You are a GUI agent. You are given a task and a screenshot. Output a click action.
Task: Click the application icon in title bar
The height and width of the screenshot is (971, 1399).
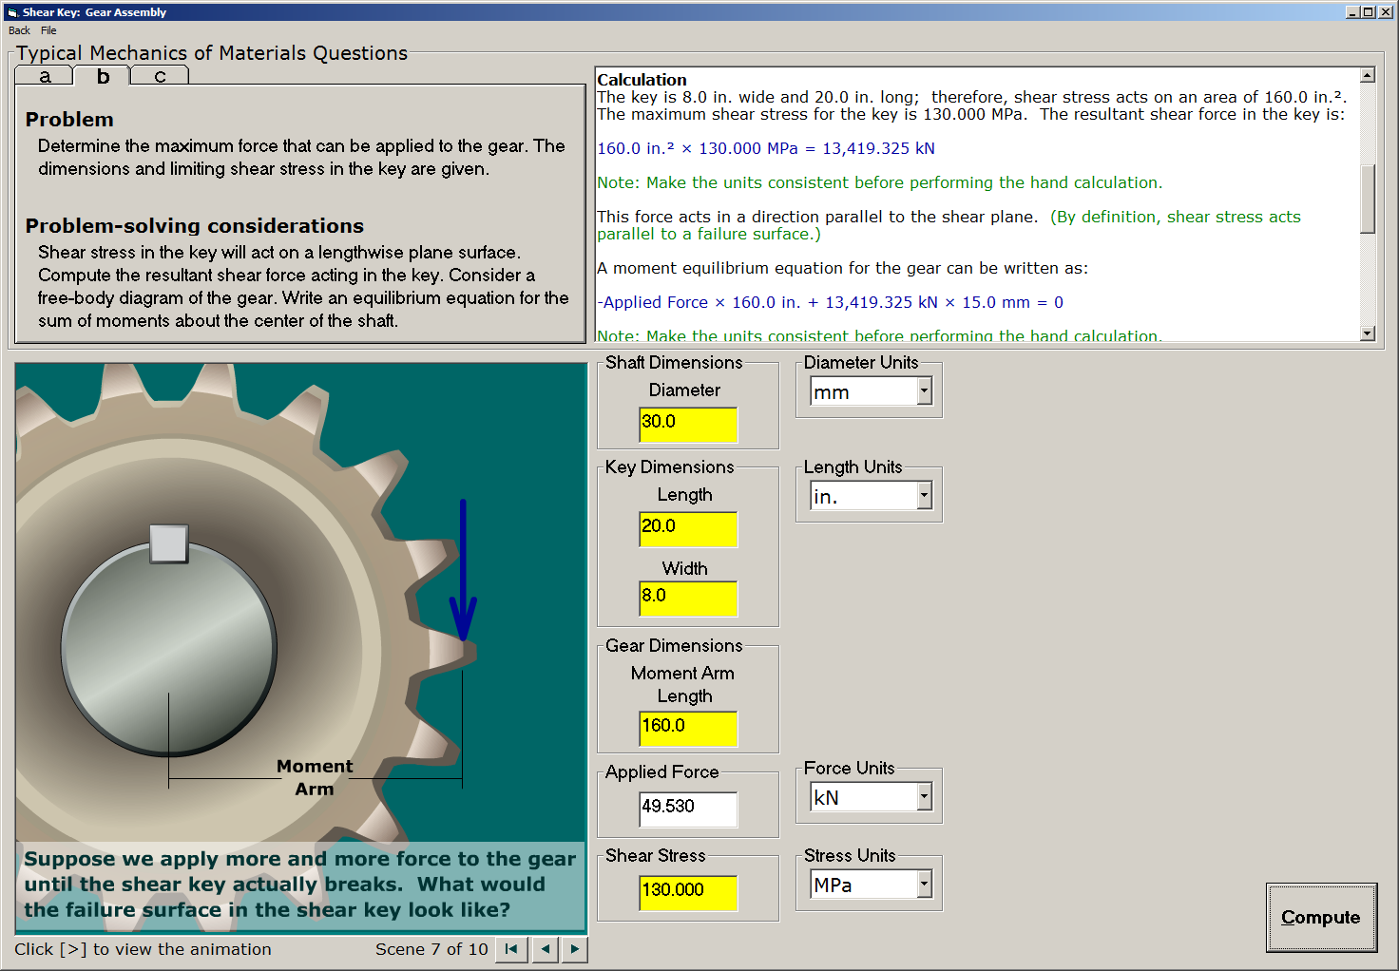coord(10,11)
